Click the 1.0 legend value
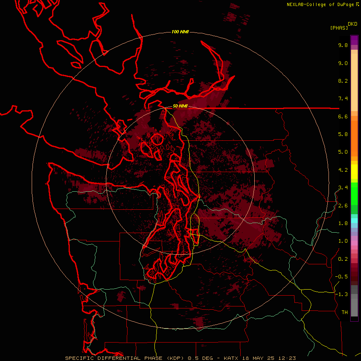The height and width of the screenshot is (361, 361). (x=343, y=241)
